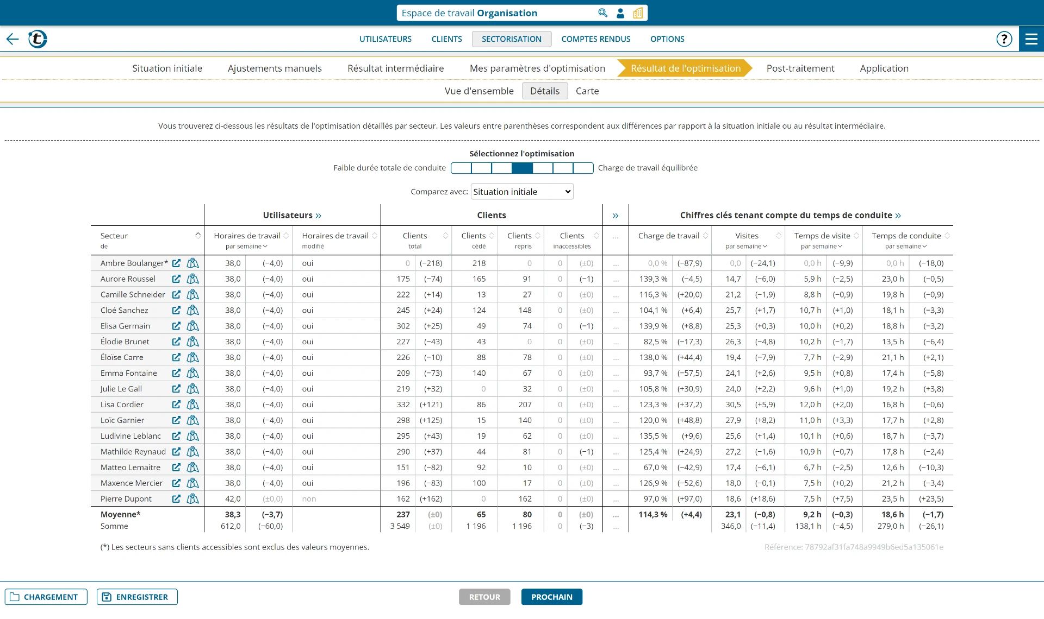Click the PROCHAIN button

[x=552, y=597]
